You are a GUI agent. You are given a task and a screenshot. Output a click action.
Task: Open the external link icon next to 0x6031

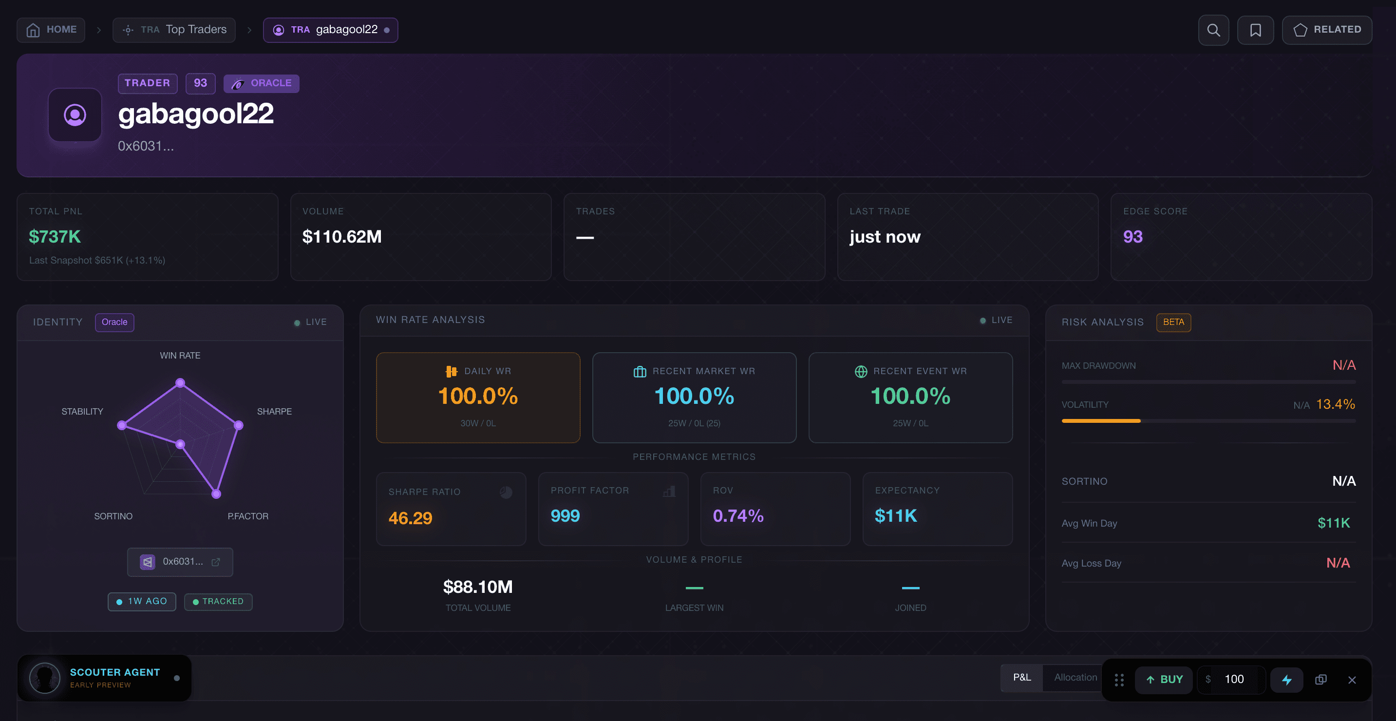[216, 562]
